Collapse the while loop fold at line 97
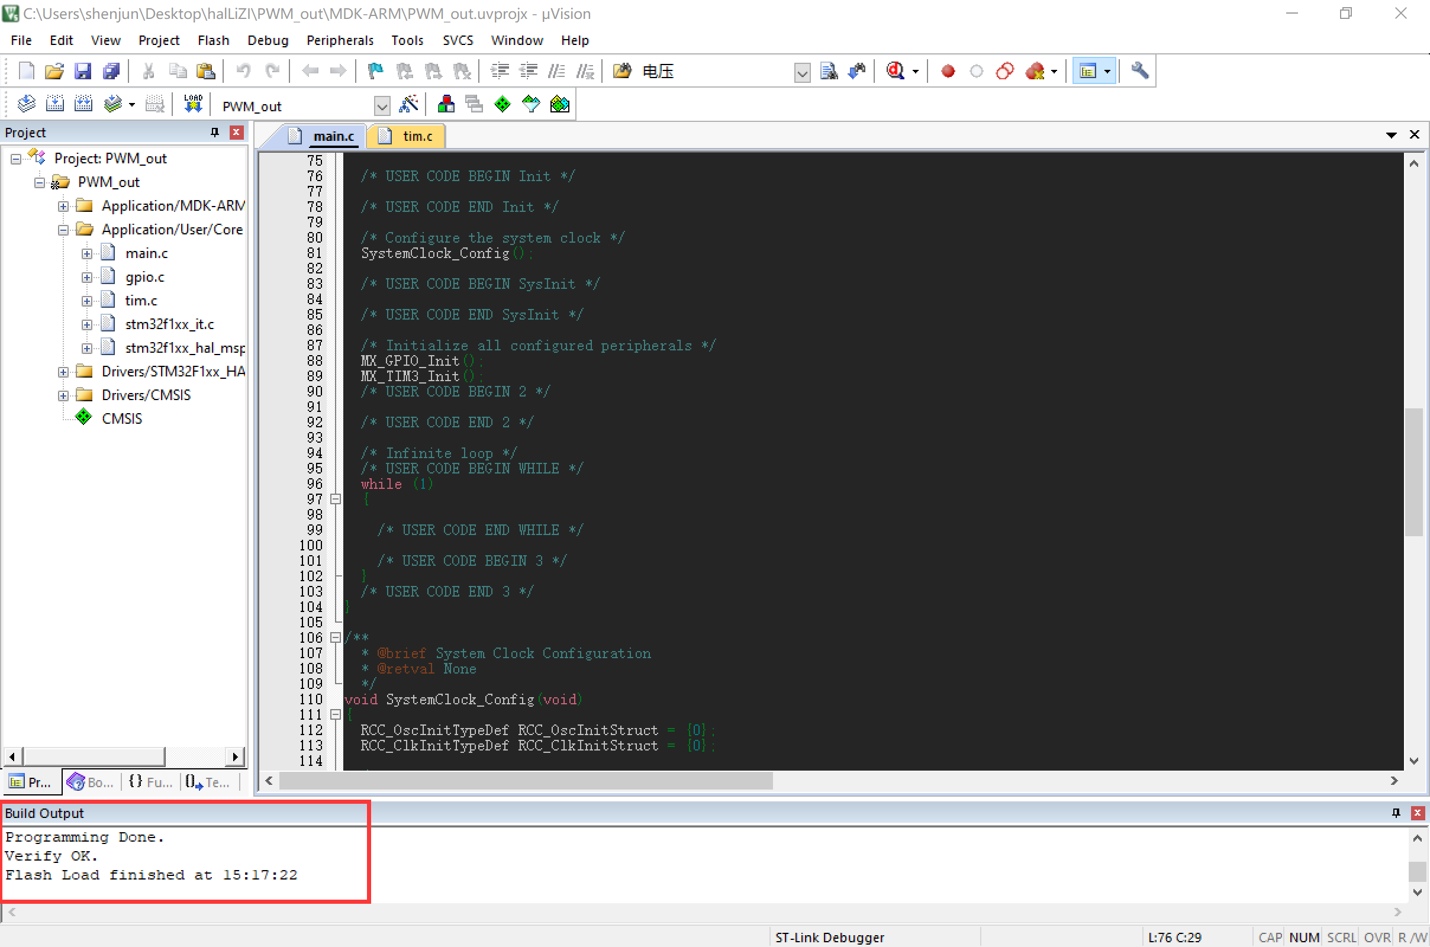This screenshot has width=1430, height=947. tap(336, 499)
